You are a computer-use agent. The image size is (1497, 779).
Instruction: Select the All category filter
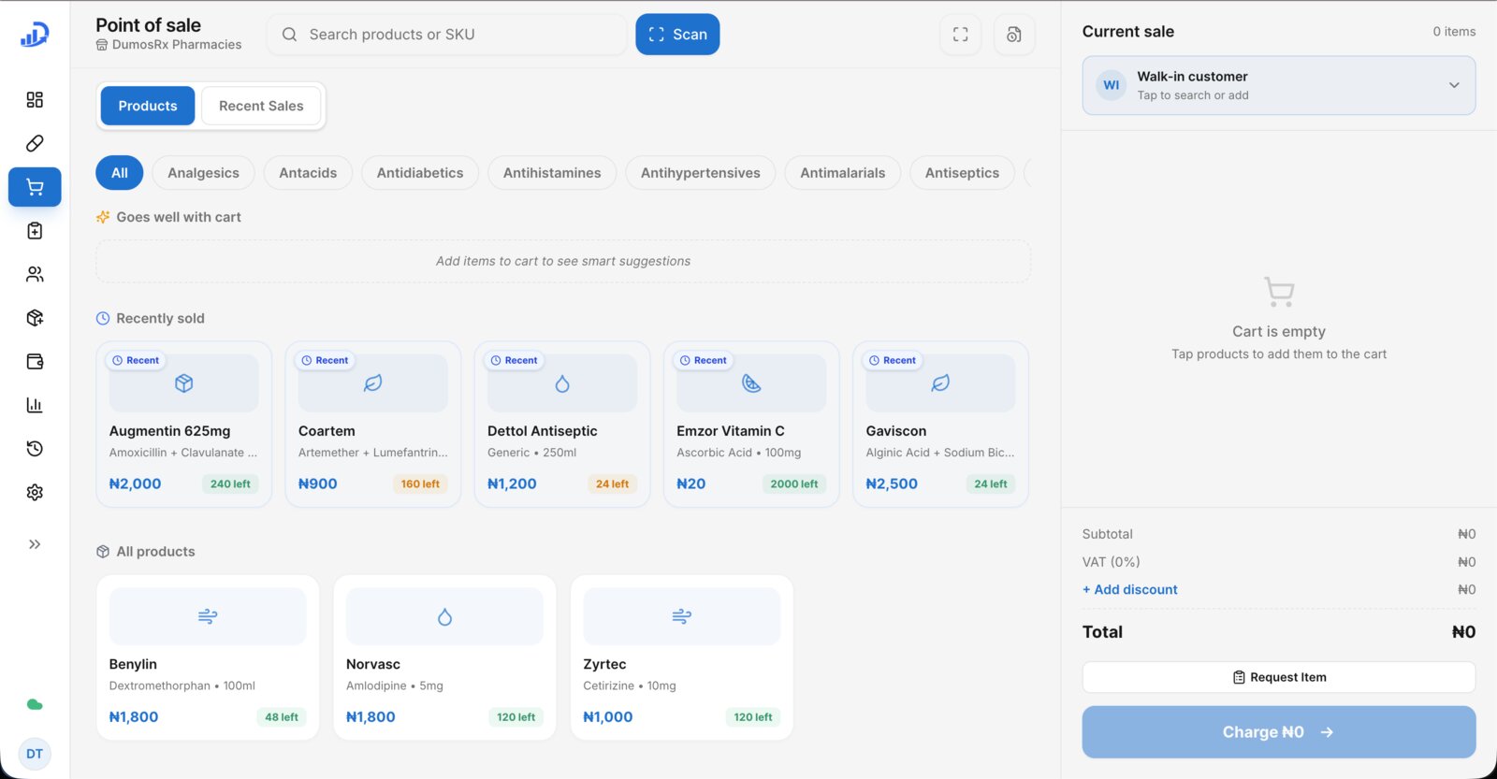[120, 173]
